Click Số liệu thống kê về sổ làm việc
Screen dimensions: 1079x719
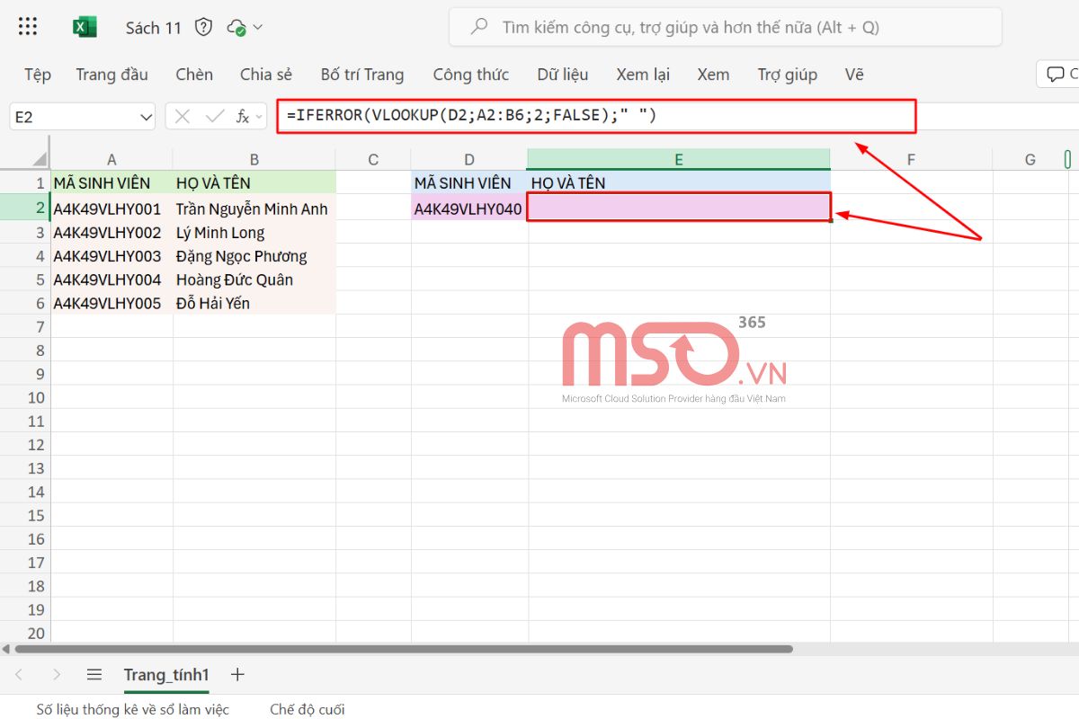point(133,709)
